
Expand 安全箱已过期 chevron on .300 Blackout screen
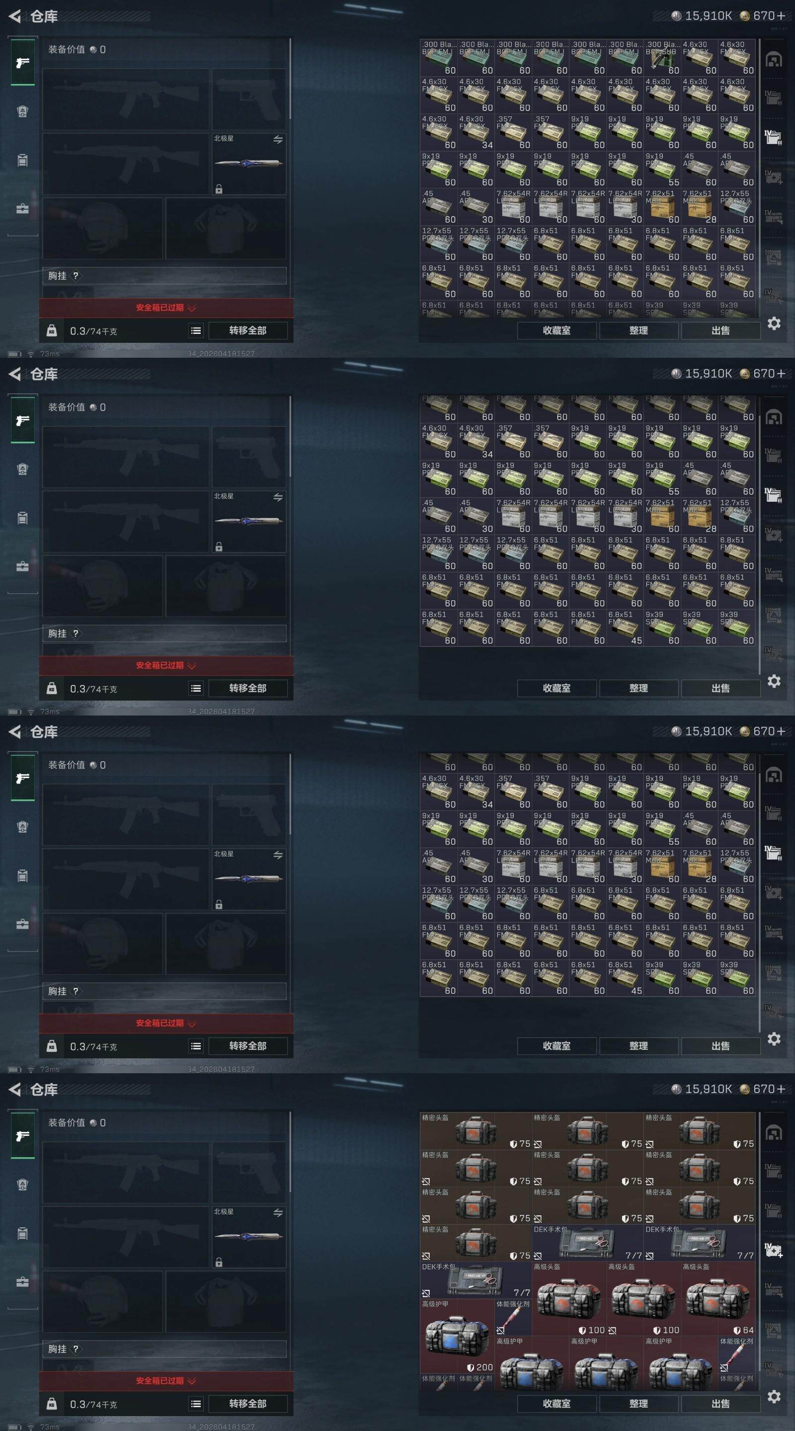[x=192, y=308]
